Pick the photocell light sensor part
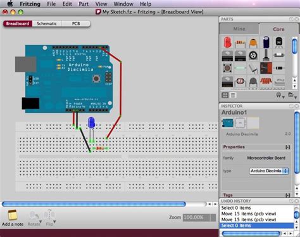Screen dimensions: 300x237 240,81
